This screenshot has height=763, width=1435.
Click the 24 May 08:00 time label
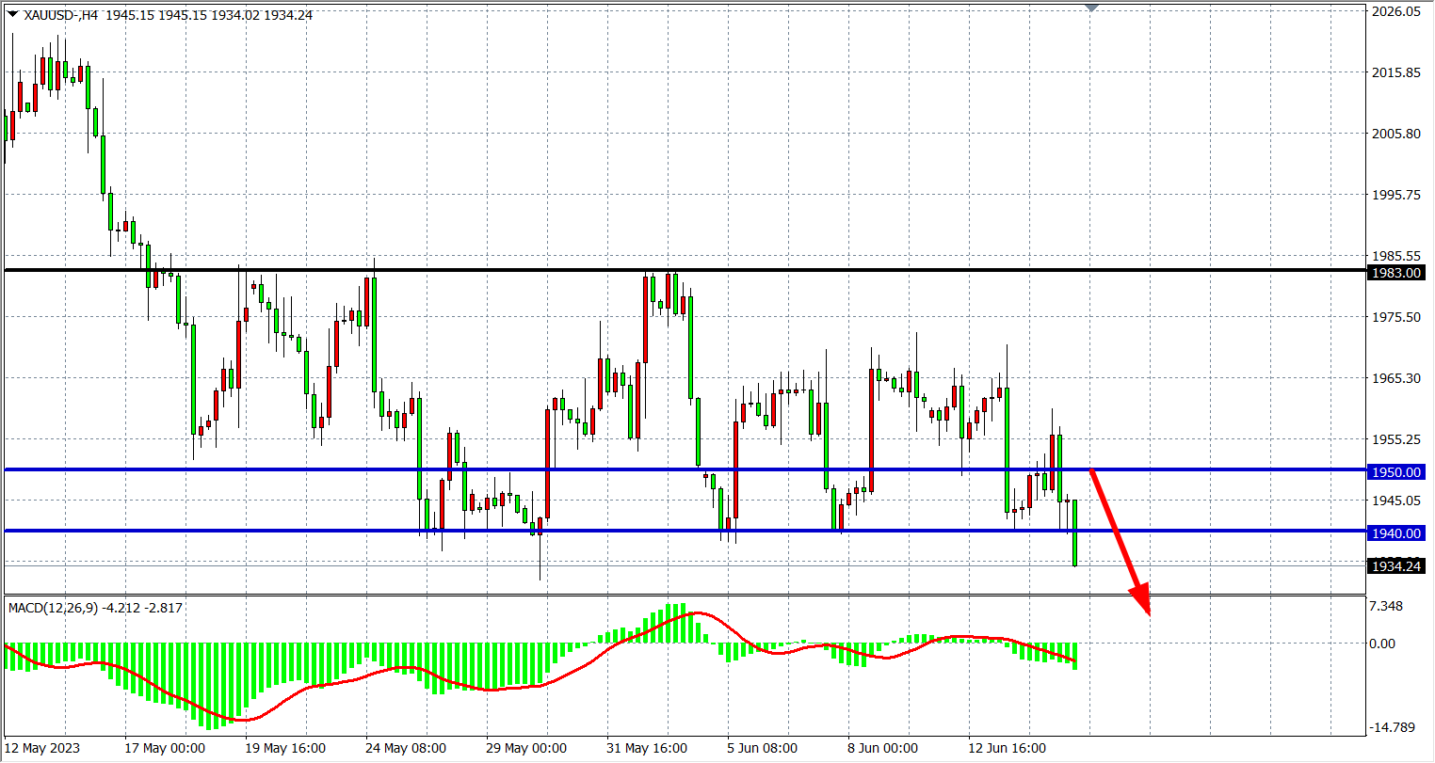click(405, 749)
